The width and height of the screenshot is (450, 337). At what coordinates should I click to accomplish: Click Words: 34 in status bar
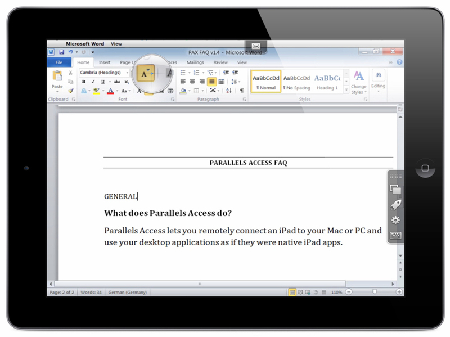pos(91,292)
